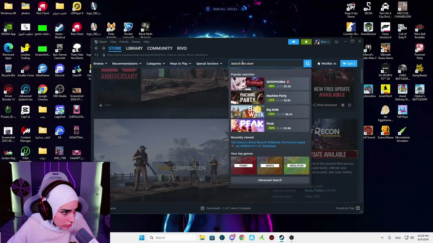
Task: Submit search with the magnifier button
Action: [307, 63]
